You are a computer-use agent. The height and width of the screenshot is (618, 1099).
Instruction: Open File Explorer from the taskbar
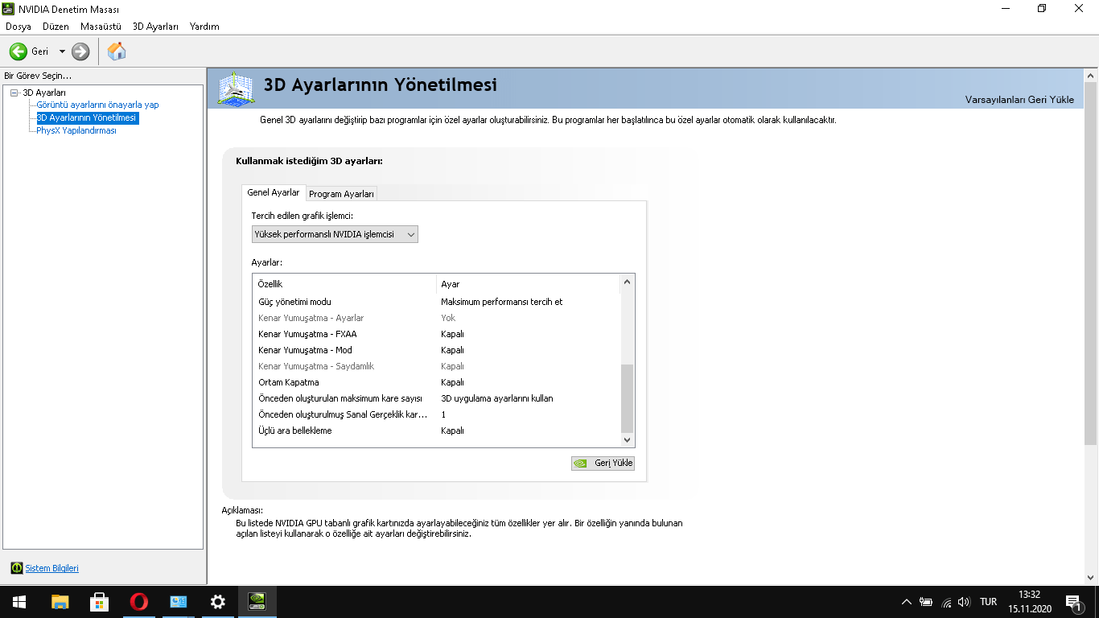click(60, 602)
